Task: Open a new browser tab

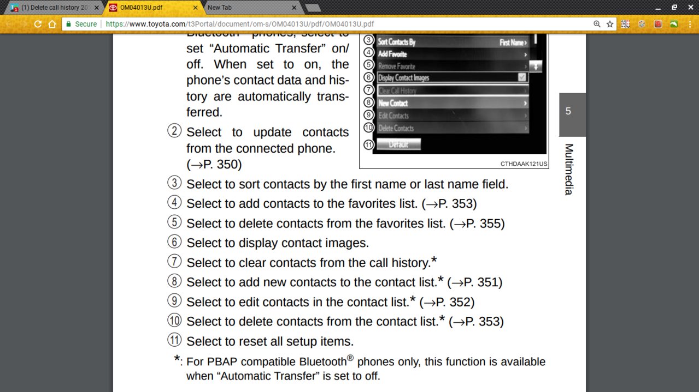Action: click(x=313, y=8)
